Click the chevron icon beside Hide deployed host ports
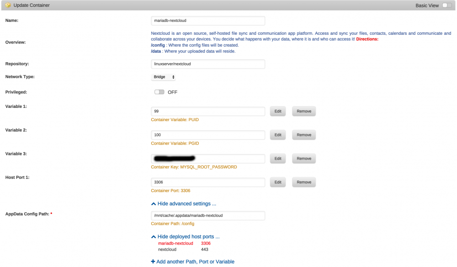The width and height of the screenshot is (457, 267). pyautogui.click(x=153, y=237)
